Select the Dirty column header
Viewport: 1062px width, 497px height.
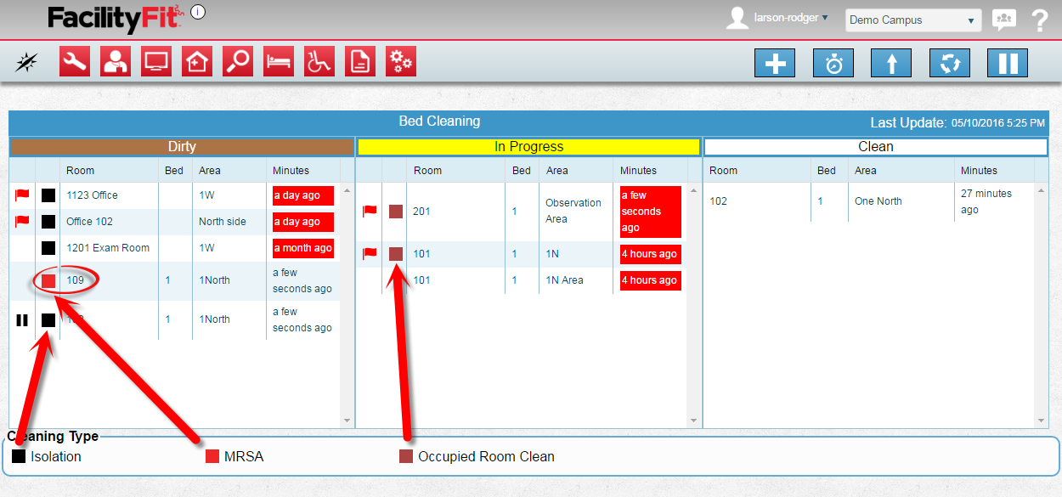coord(182,147)
